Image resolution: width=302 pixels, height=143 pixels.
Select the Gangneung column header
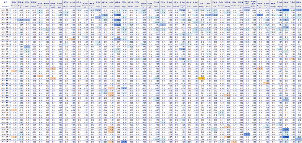[x=21, y=4]
